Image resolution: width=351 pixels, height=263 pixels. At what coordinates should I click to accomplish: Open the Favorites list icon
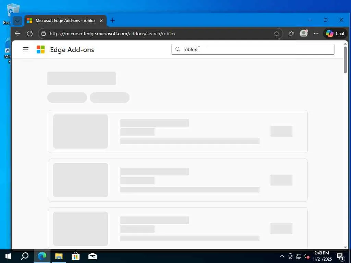[291, 34]
